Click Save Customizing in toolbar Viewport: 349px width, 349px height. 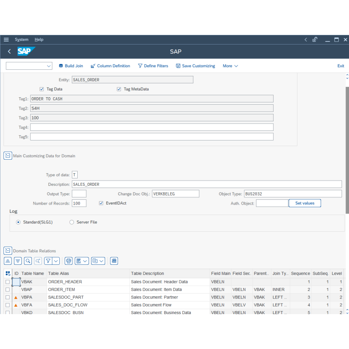point(195,66)
